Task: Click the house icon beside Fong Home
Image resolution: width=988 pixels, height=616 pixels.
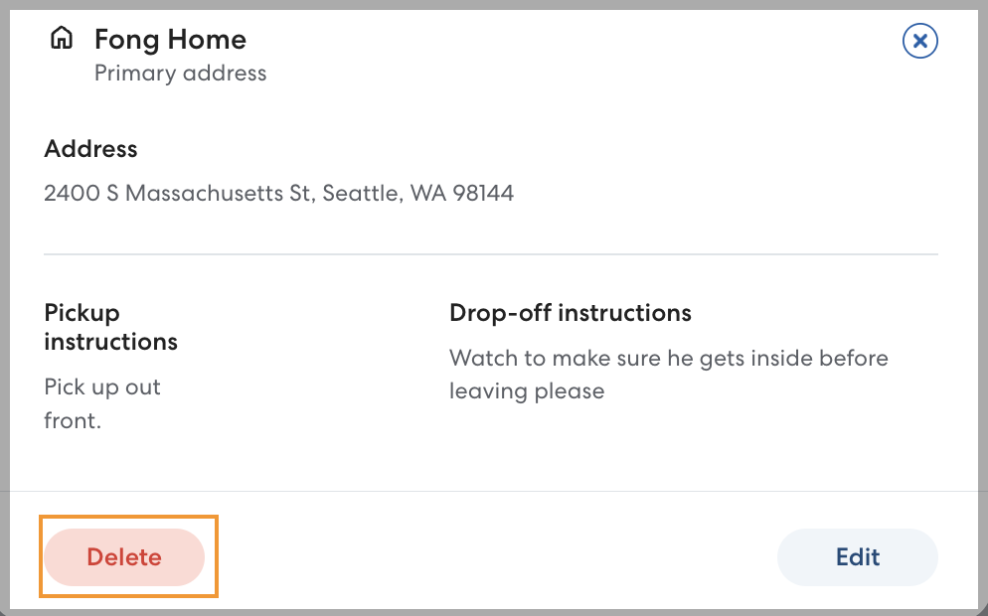Action: [x=62, y=39]
